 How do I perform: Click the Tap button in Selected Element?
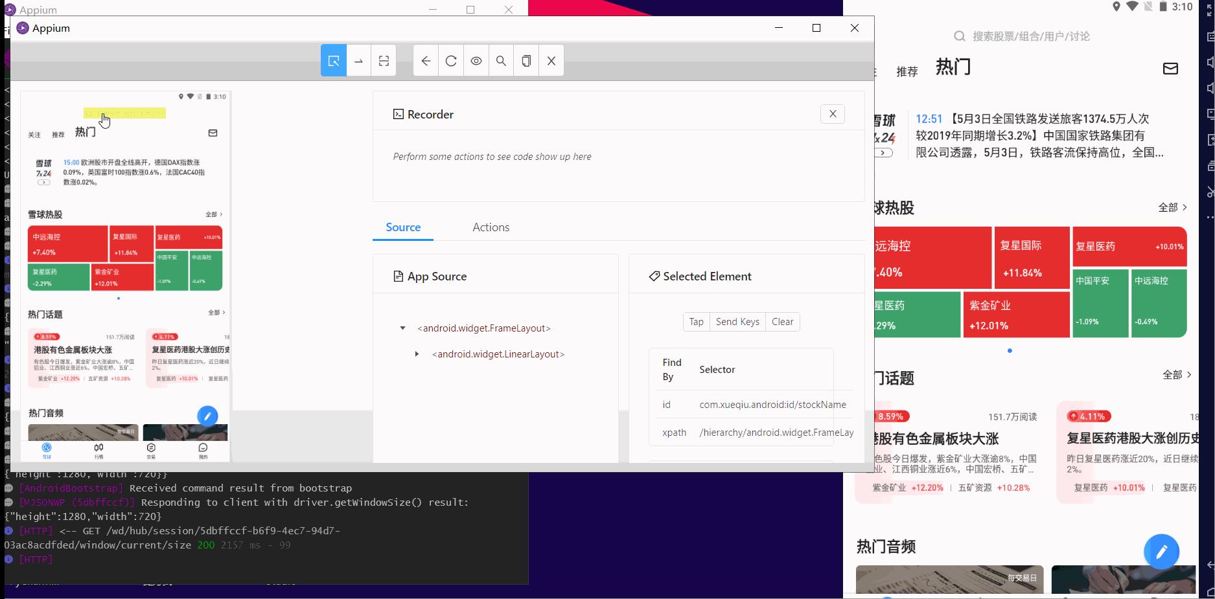697,322
